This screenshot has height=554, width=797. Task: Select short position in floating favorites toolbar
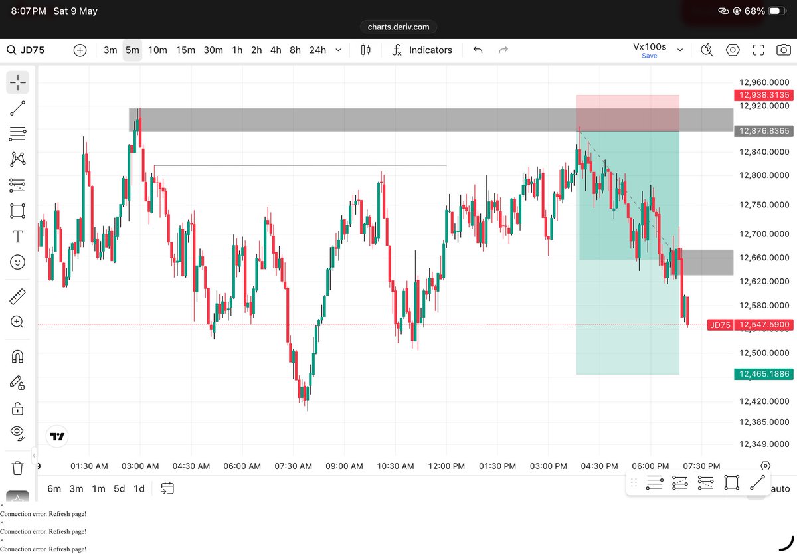(x=705, y=483)
